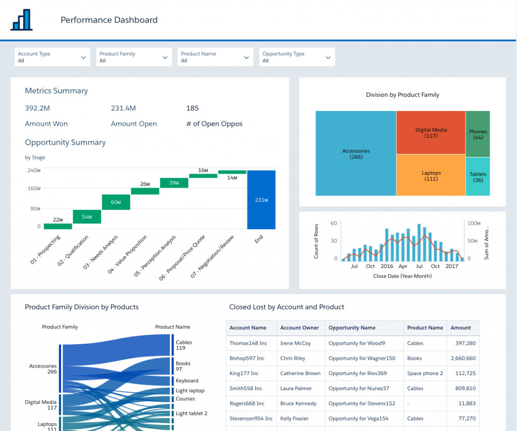Expand the Product Name filter

point(215,57)
